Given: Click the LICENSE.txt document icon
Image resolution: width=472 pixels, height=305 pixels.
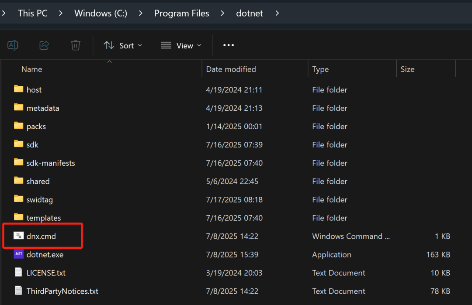Looking at the screenshot, I should click(18, 273).
